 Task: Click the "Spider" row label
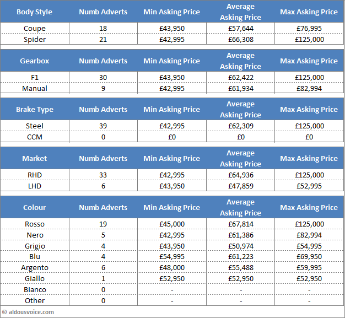pos(35,40)
